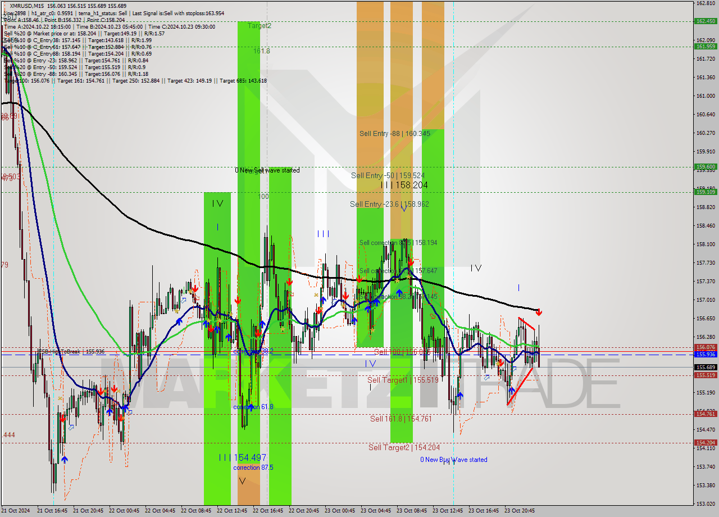Click the '23 Oct 12:45' time axis label
This screenshot has height=517, width=719.
tap(448, 511)
